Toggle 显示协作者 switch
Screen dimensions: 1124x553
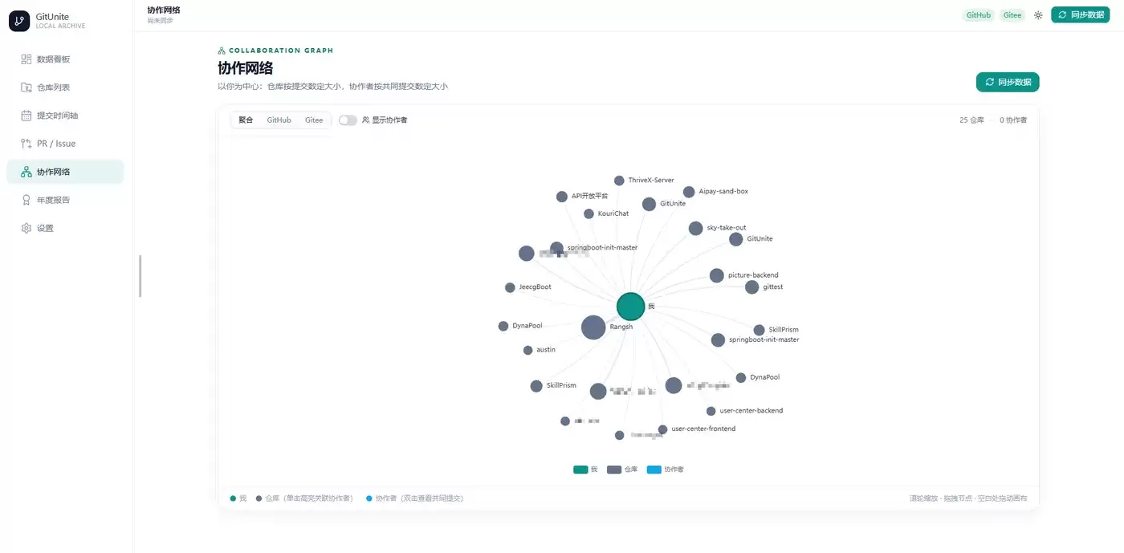(x=348, y=120)
